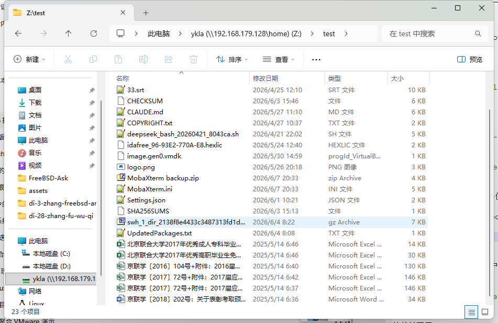Expand chevron after ykla (Z:) in address bar
498x323 pixels.
point(312,34)
